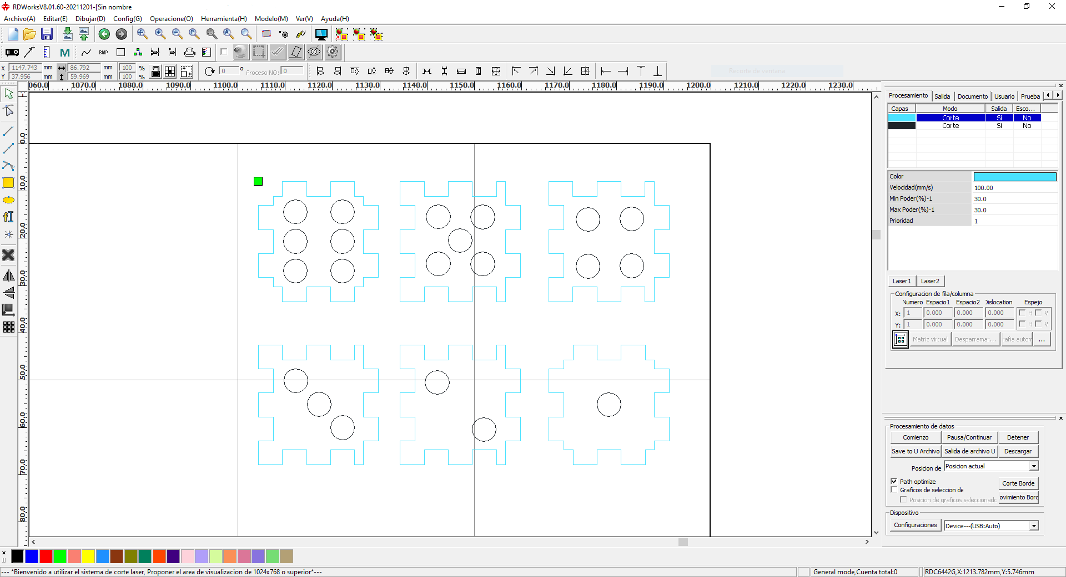Open the Posicion de dropdown
Screen dimensions: 1066x577
(x=1034, y=466)
